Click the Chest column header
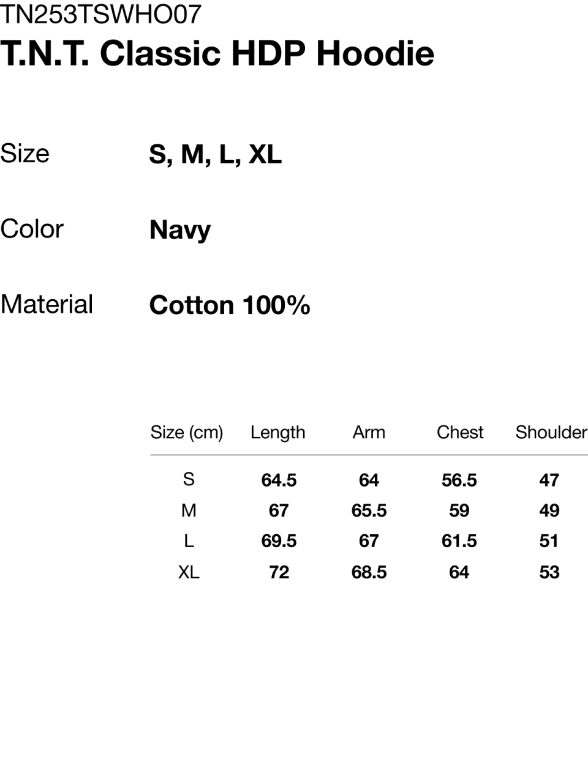Viewport: 588px width, 784px height. tap(460, 432)
